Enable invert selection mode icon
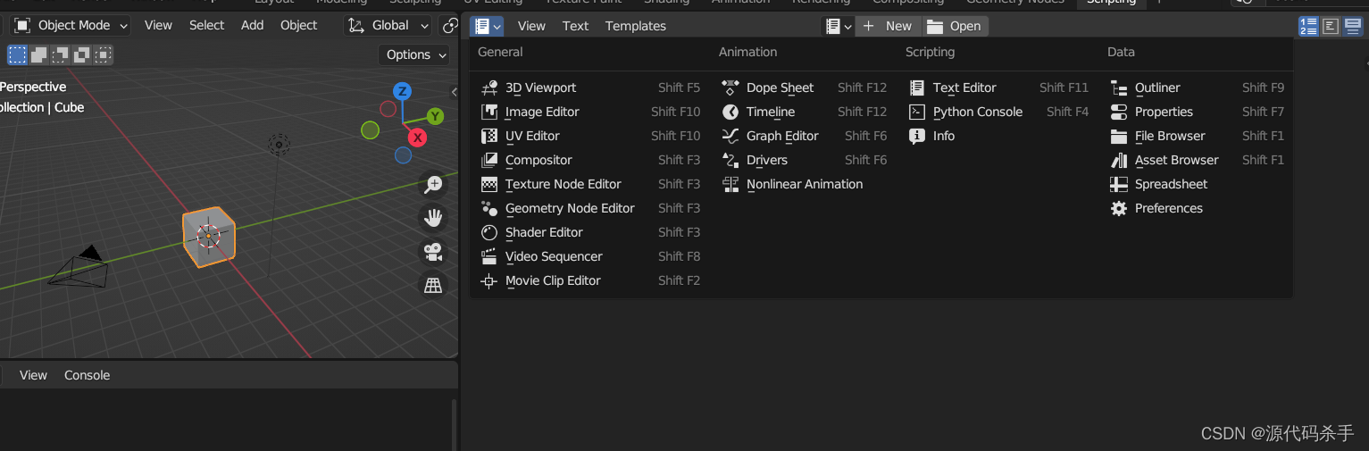 82,55
